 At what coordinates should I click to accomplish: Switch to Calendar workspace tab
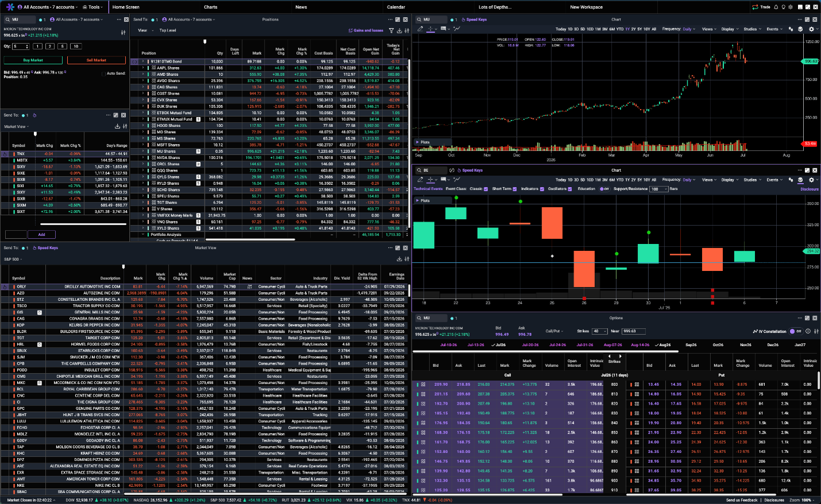[396, 7]
